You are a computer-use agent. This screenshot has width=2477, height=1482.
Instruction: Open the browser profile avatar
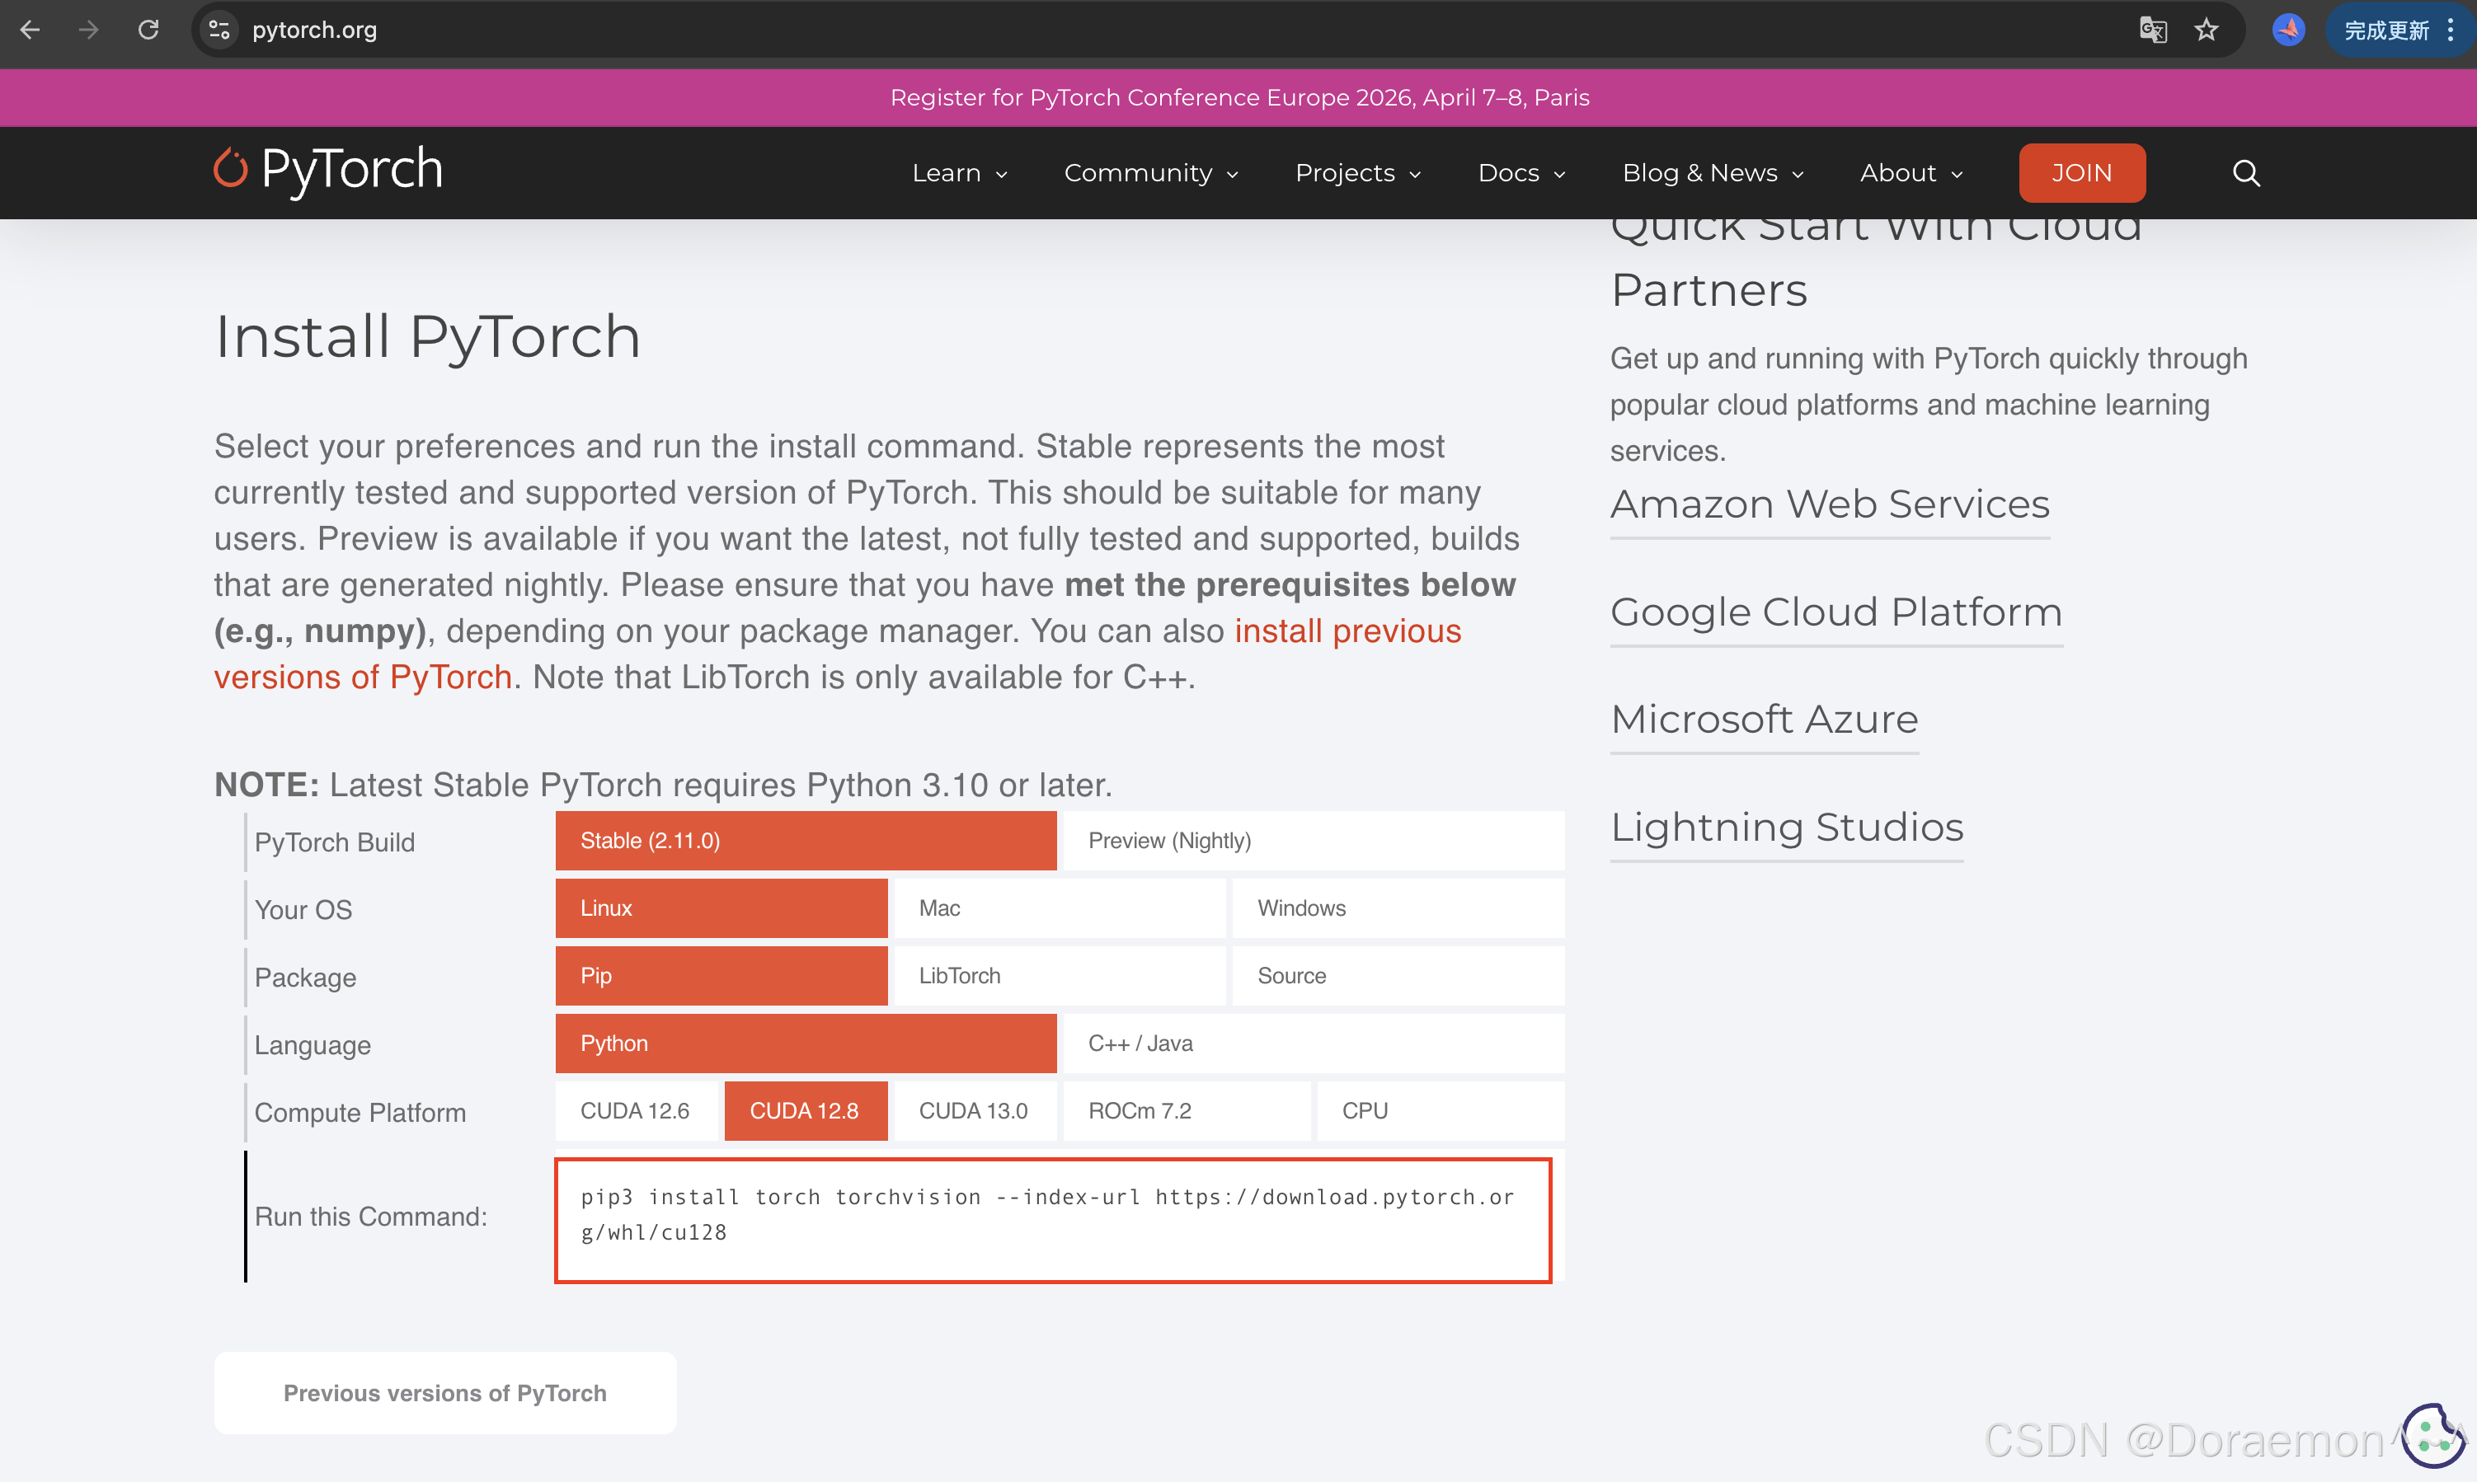point(2288,30)
